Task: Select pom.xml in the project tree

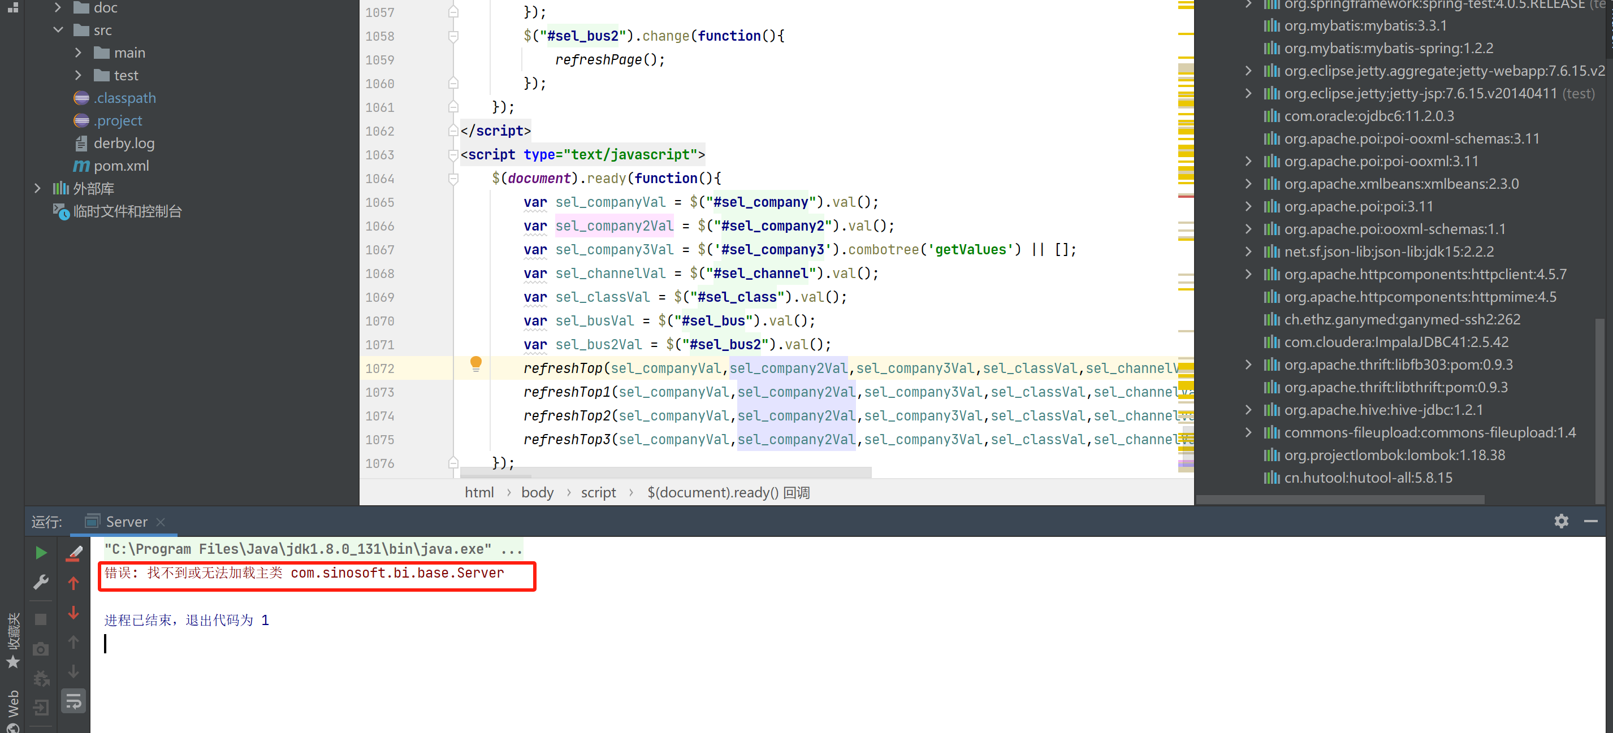Action: tap(122, 166)
